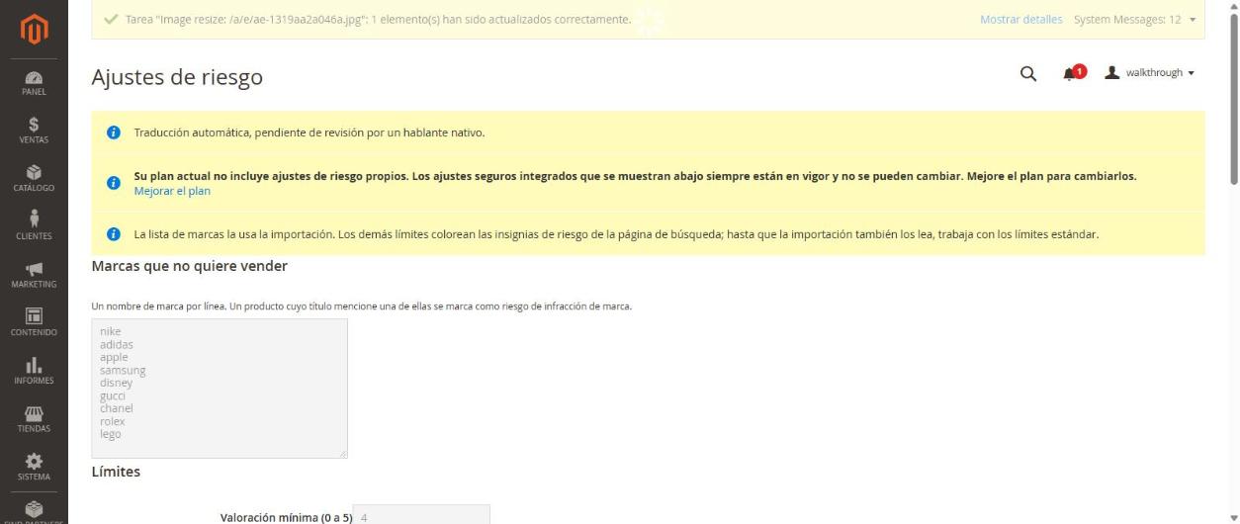This screenshot has height=524, width=1240.
Task: Open the Clientes sidebar menu
Action: [34, 225]
